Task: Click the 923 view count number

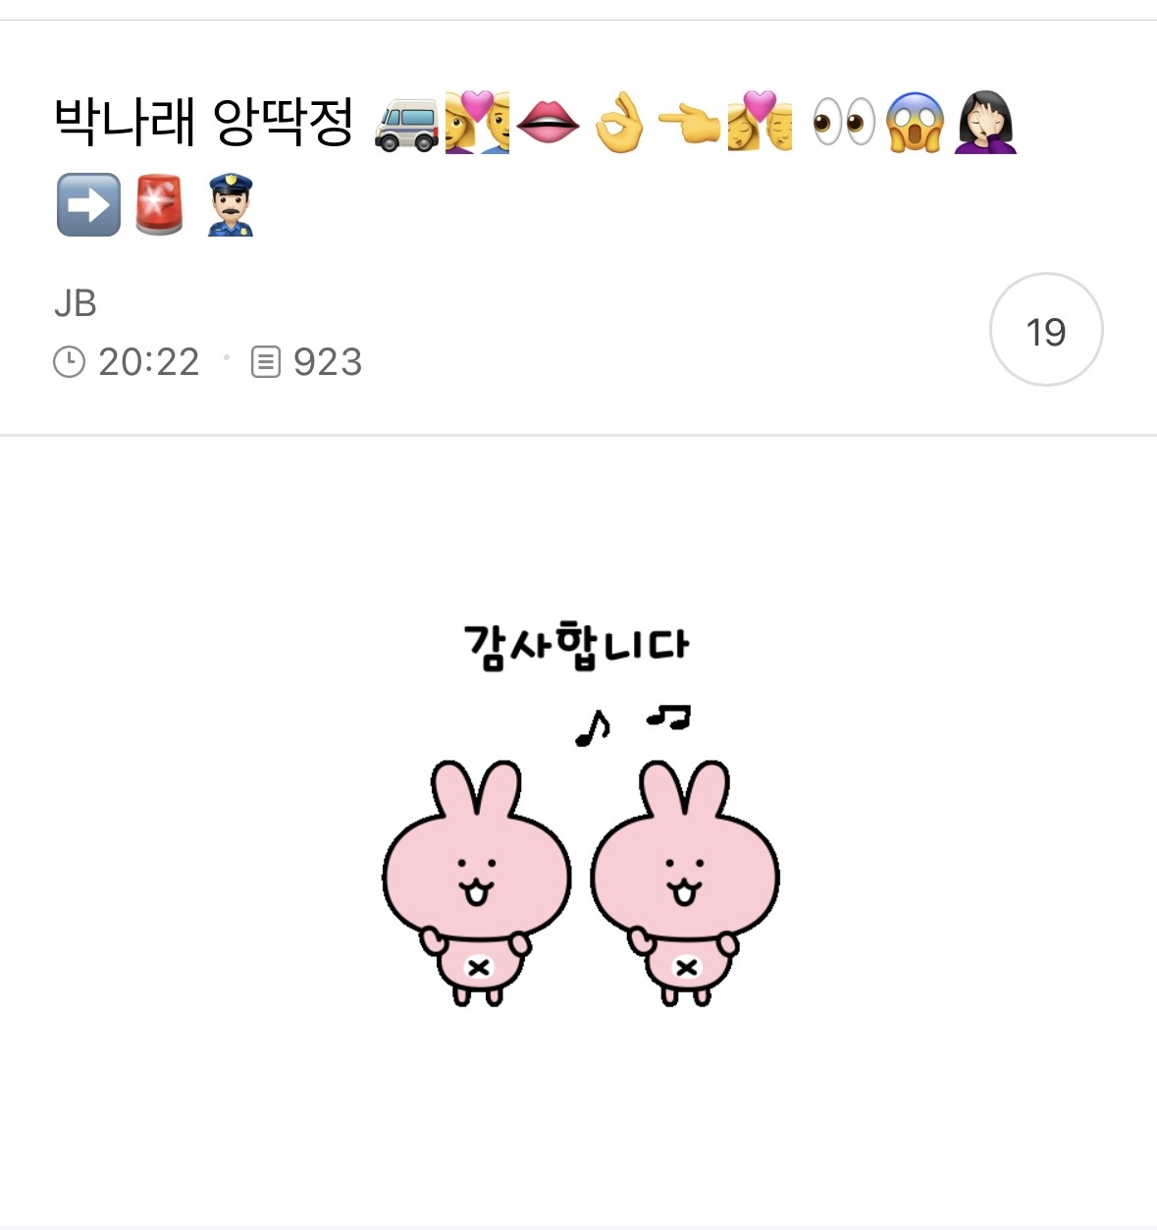Action: (328, 362)
